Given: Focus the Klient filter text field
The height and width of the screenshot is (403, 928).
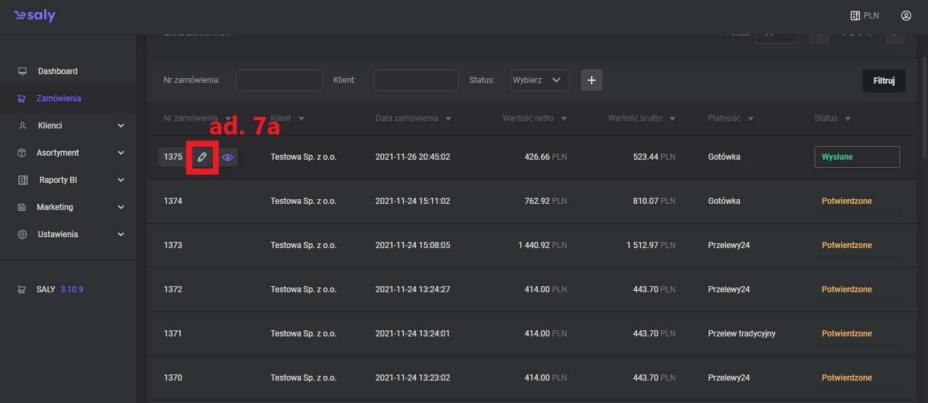Looking at the screenshot, I should point(416,80).
